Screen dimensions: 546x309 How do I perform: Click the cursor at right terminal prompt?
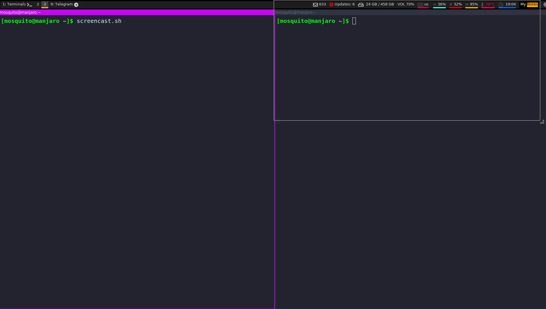click(354, 21)
